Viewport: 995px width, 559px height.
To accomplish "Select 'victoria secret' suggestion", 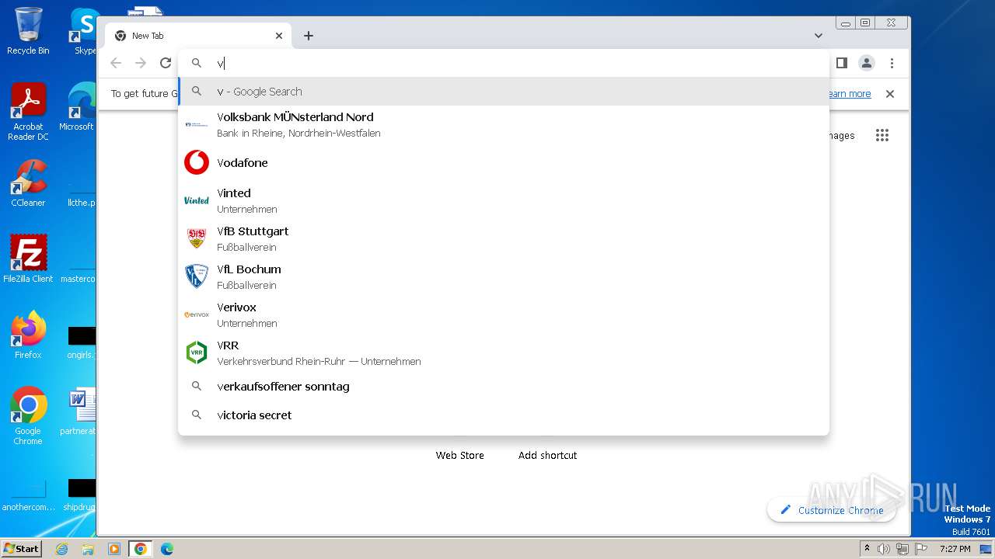I will click(504, 415).
